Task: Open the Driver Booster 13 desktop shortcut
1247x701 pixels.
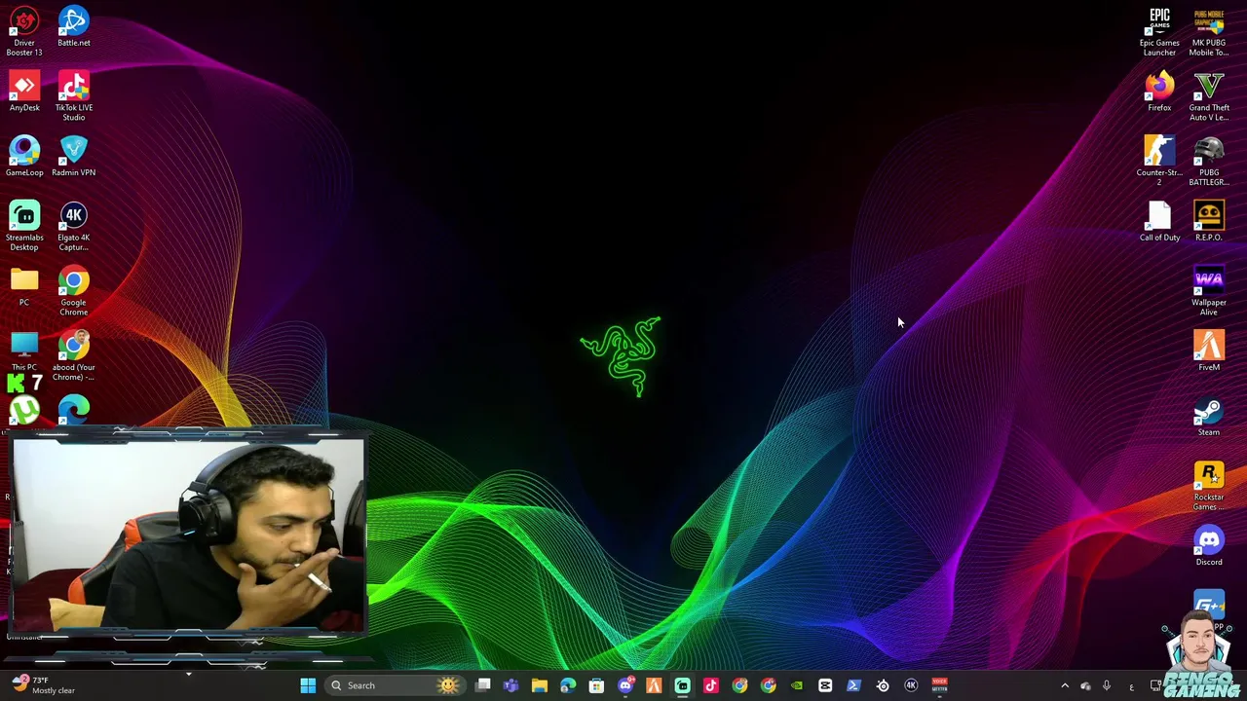Action: click(24, 30)
